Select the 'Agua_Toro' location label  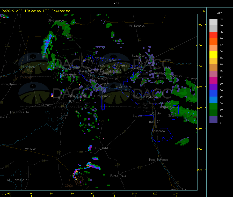[x=28, y=67]
